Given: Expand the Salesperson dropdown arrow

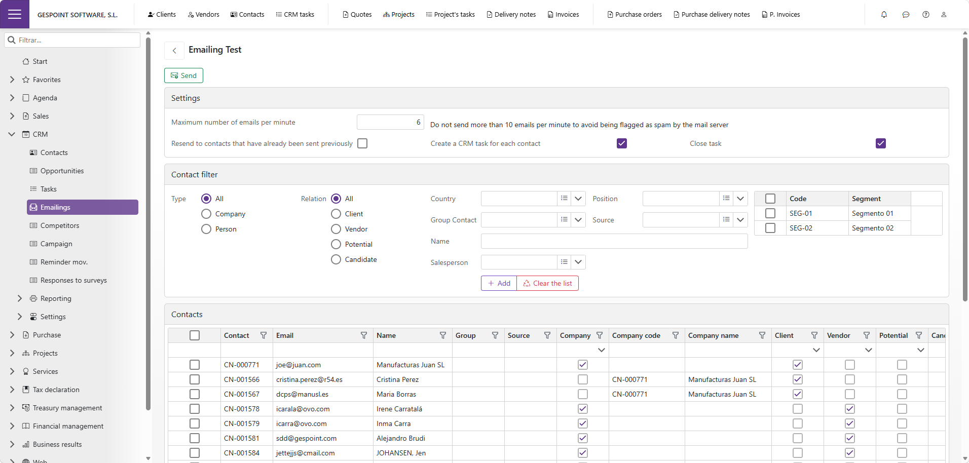Looking at the screenshot, I should pos(578,262).
